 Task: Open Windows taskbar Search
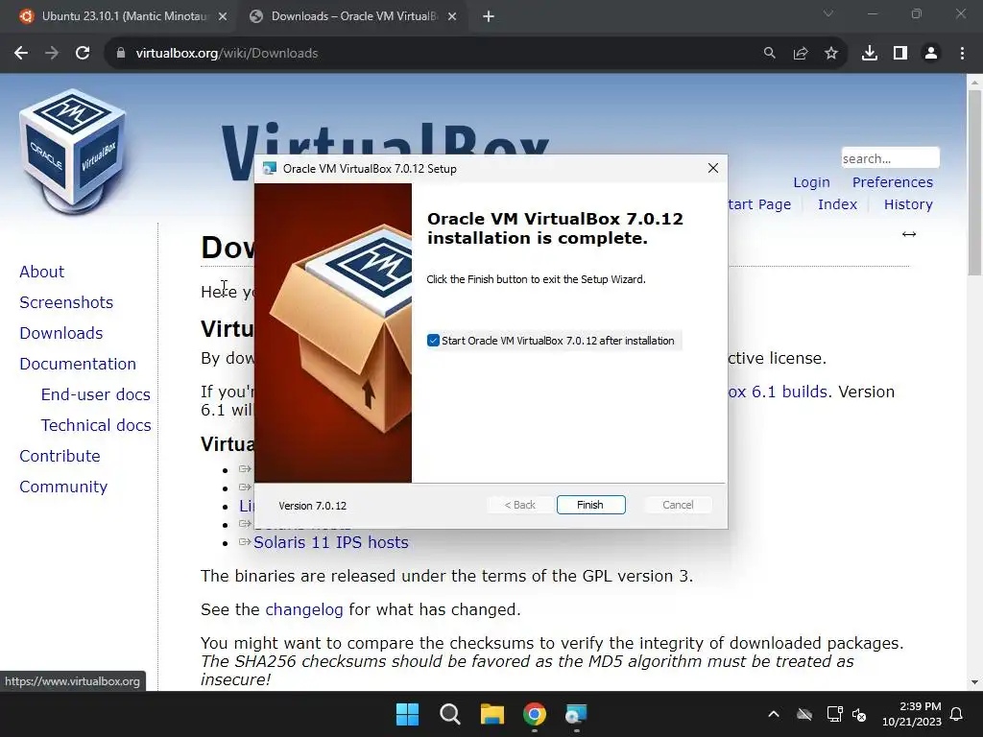click(449, 714)
